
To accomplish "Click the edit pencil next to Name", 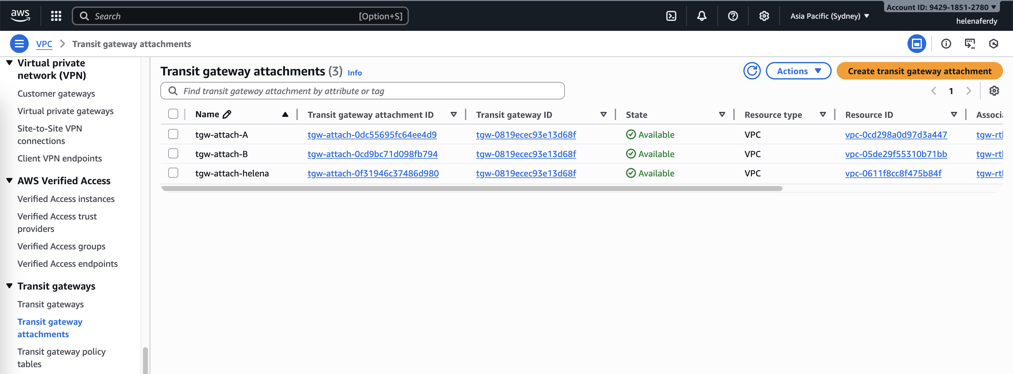I will pos(227,114).
